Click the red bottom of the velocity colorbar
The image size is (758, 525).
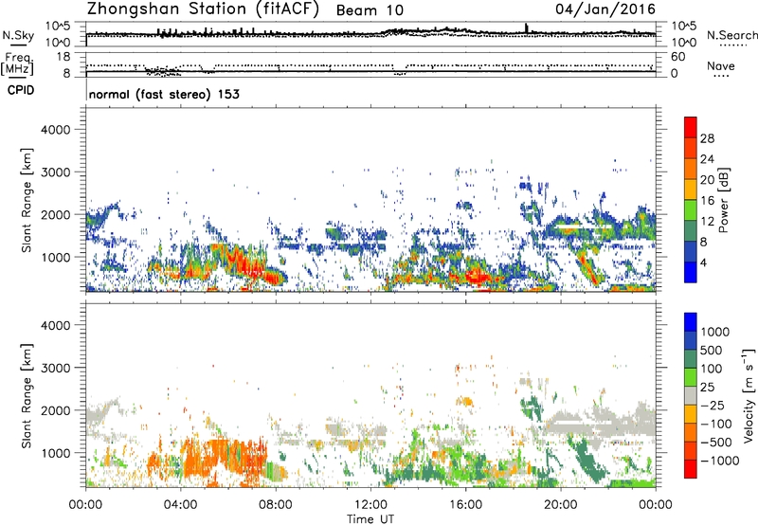tap(691, 469)
